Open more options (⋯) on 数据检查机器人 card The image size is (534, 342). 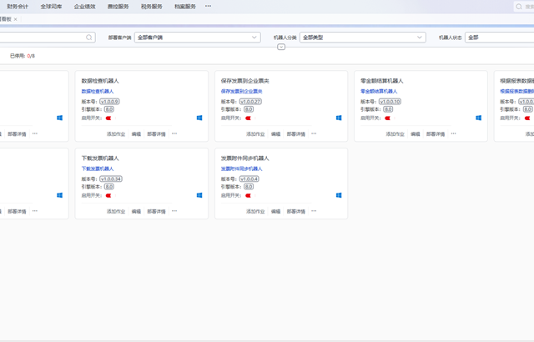174,133
